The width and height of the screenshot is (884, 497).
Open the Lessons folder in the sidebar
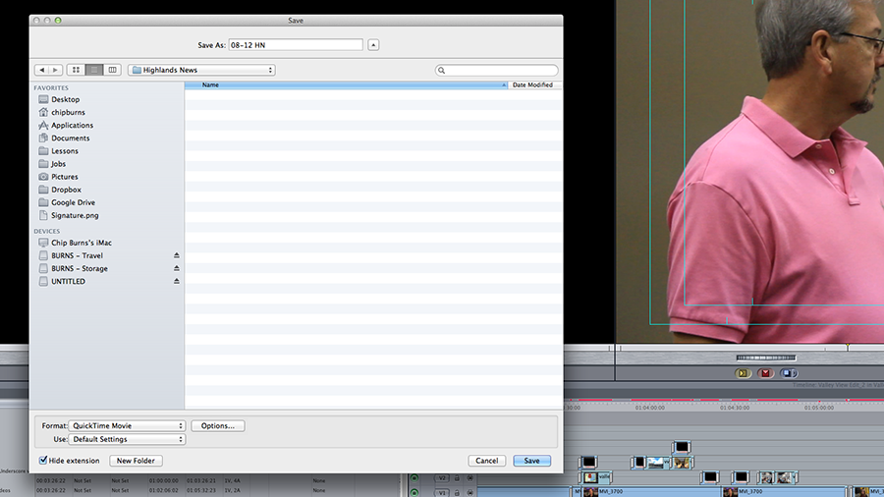point(64,151)
